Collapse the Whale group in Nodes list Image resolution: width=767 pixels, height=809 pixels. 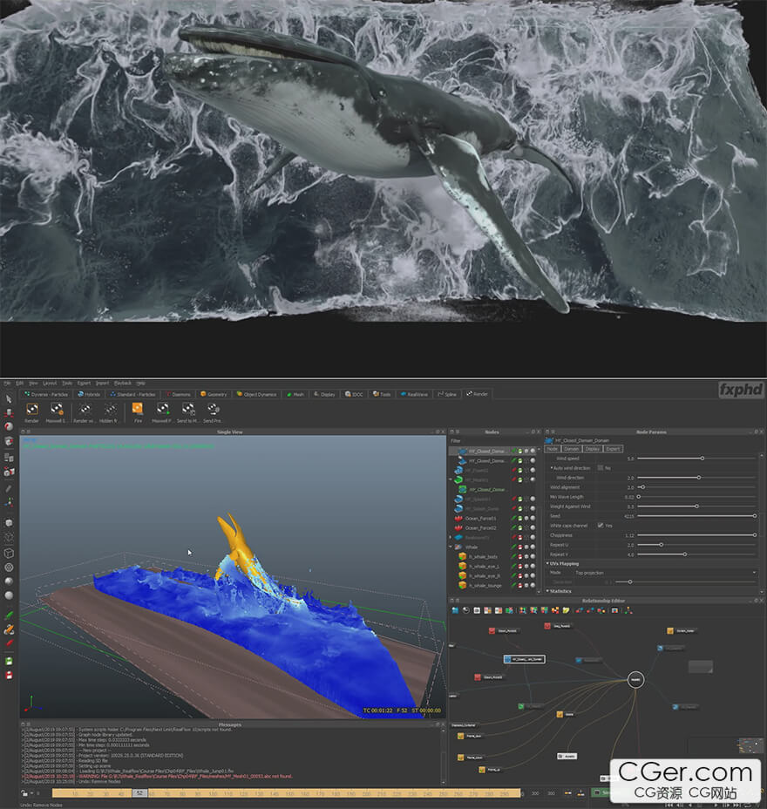451,547
